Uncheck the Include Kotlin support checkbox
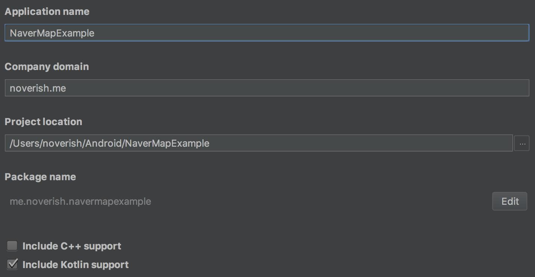 12,264
